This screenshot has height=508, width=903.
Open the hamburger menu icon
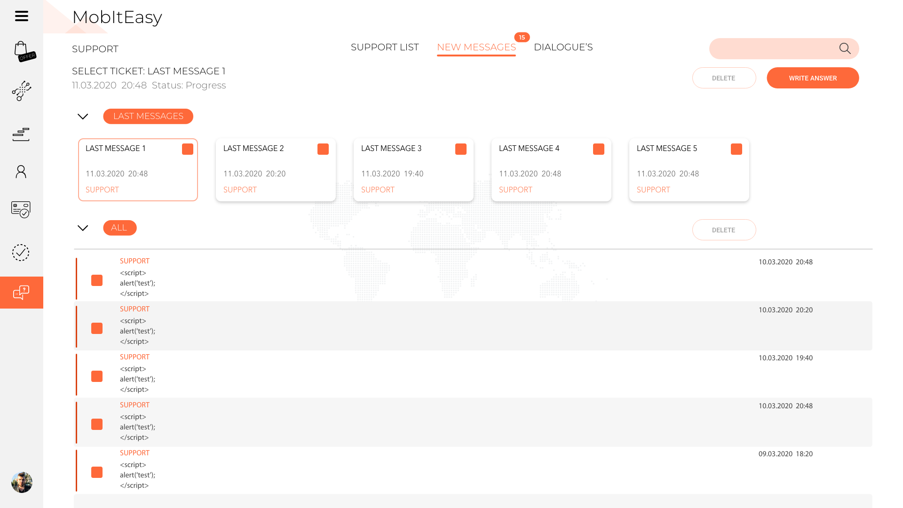(x=22, y=16)
